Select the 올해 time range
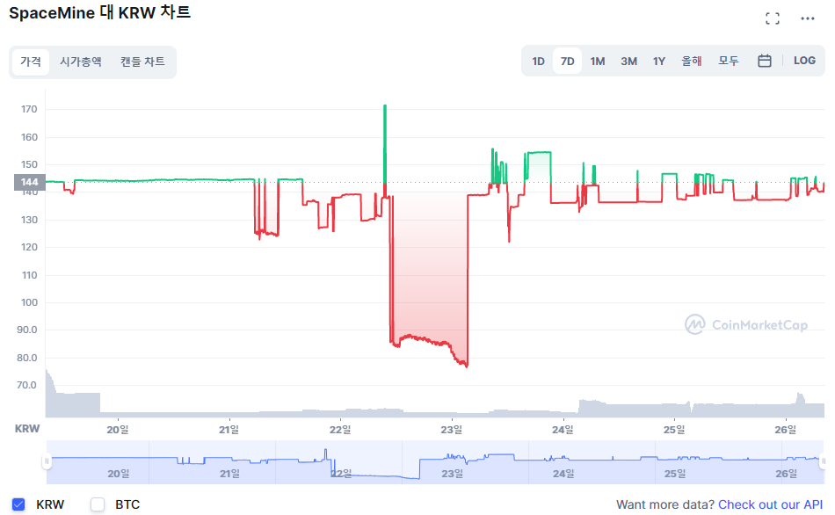Screen dimensions: 835x515 click(x=692, y=62)
